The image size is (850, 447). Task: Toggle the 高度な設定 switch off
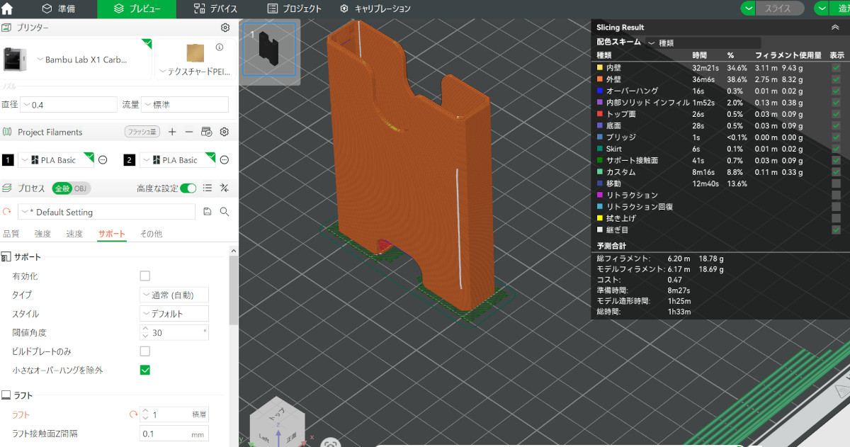point(188,188)
